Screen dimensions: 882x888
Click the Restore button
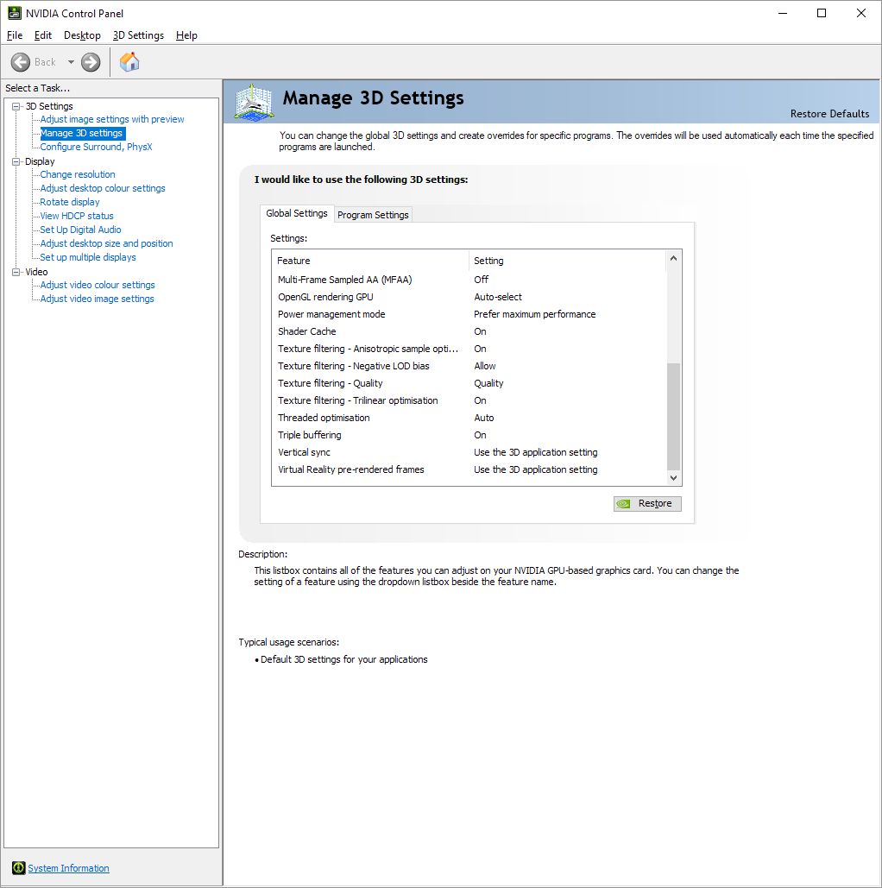click(647, 503)
